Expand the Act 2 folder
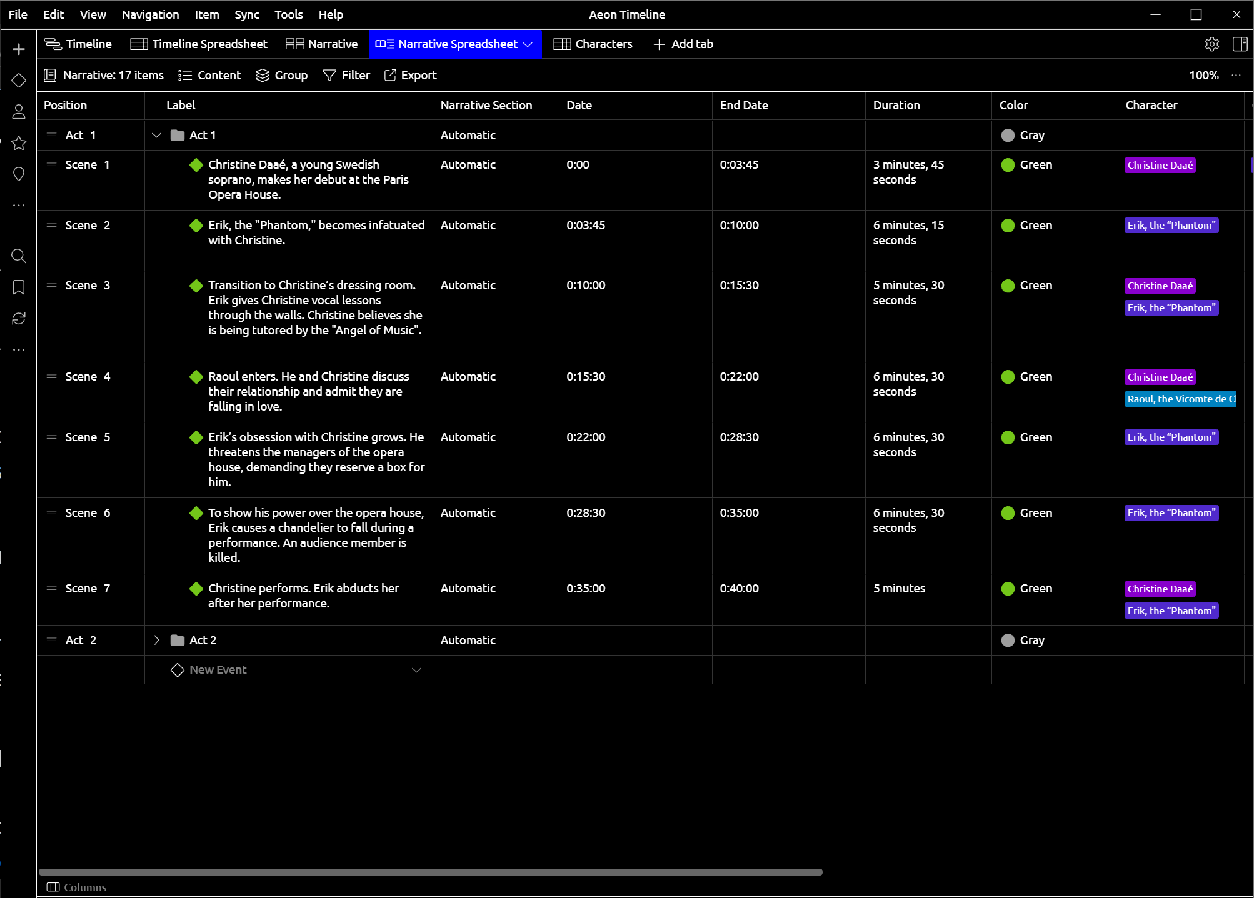The image size is (1254, 898). click(x=156, y=640)
